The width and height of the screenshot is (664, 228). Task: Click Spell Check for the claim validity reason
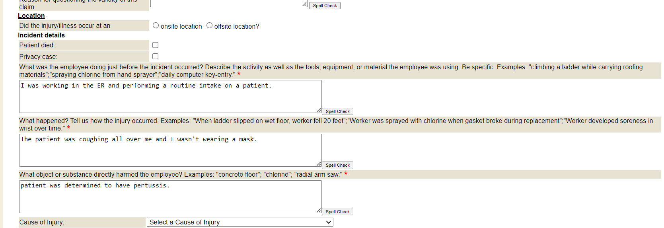tap(325, 6)
